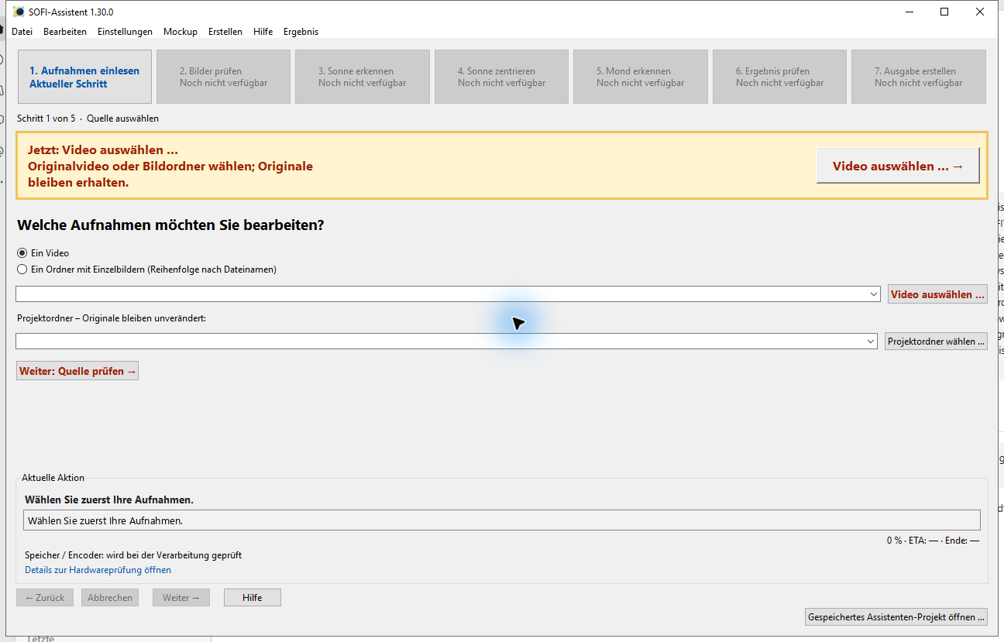
Task: Select step tab '1. Aufnahmen einlesen'
Action: [84, 77]
